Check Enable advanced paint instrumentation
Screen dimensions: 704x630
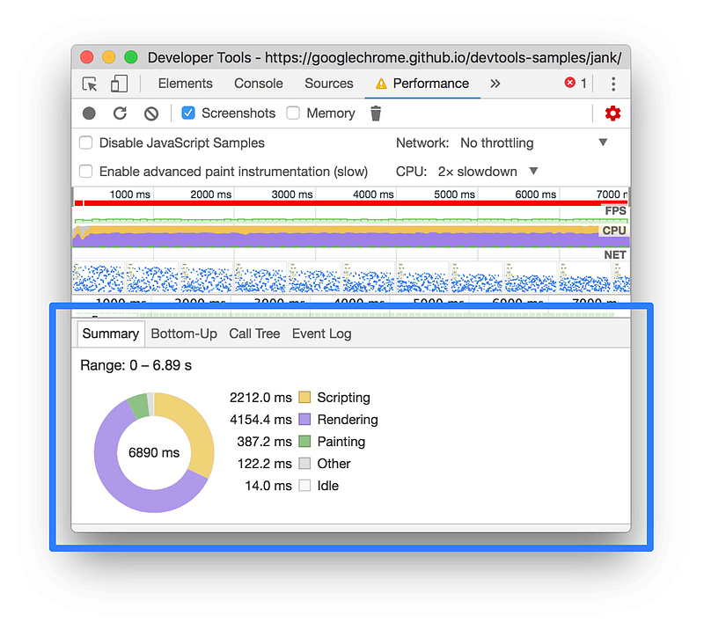(85, 172)
